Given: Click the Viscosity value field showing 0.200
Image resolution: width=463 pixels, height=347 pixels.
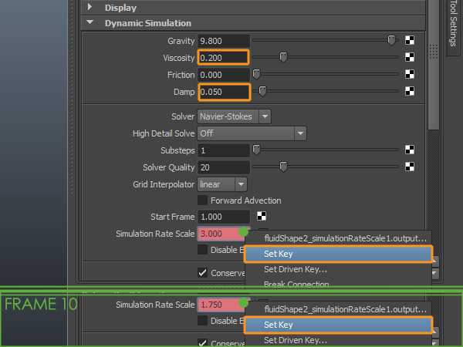Looking at the screenshot, I should (223, 57).
